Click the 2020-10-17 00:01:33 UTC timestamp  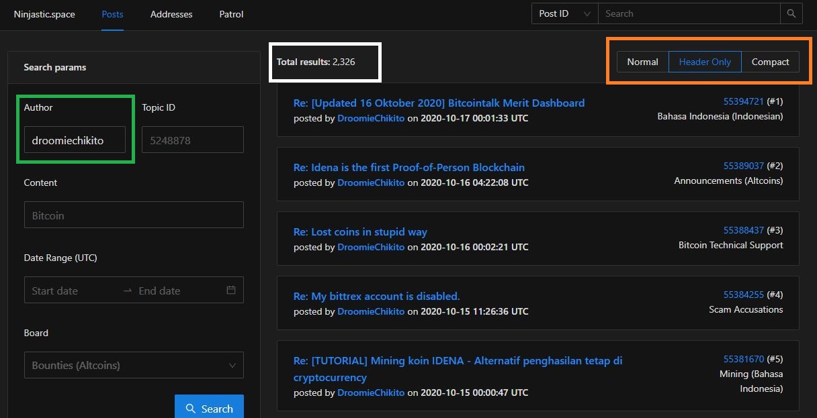click(x=474, y=118)
